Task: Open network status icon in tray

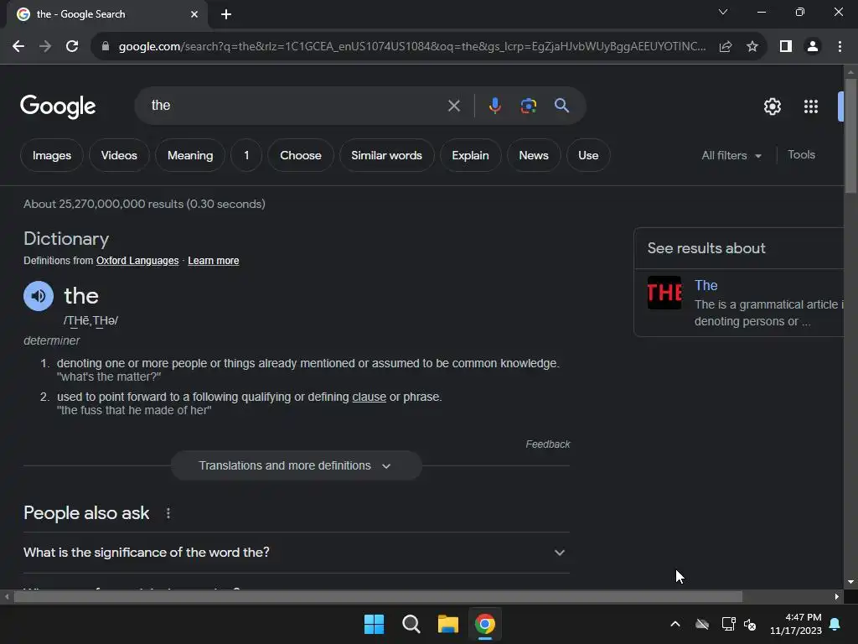Action: (728, 624)
